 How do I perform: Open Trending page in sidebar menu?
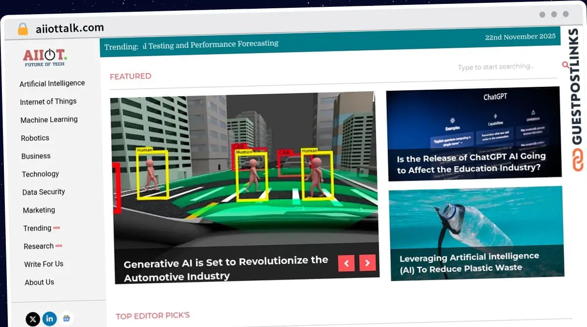[x=38, y=228]
